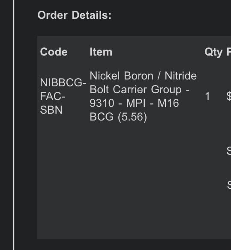Click the FAC- line of the code
This screenshot has width=231, height=250.
[x=52, y=96]
